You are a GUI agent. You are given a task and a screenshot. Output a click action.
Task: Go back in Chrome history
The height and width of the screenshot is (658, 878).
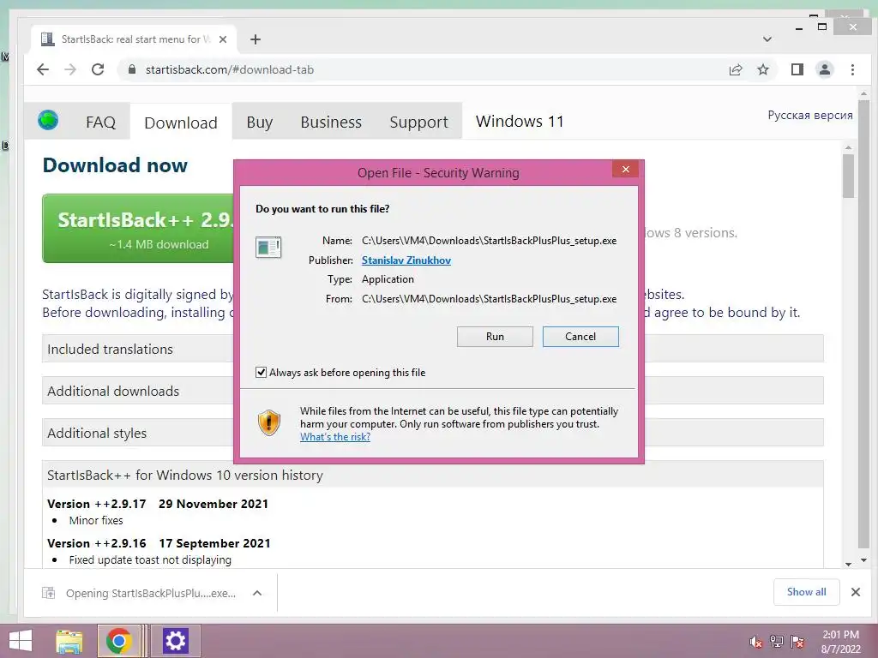(x=43, y=69)
